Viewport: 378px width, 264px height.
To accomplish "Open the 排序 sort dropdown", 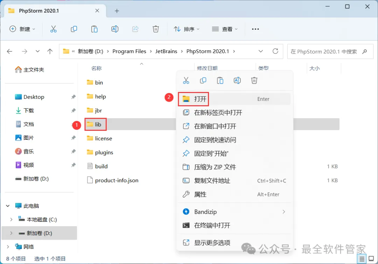I will tap(187, 29).
